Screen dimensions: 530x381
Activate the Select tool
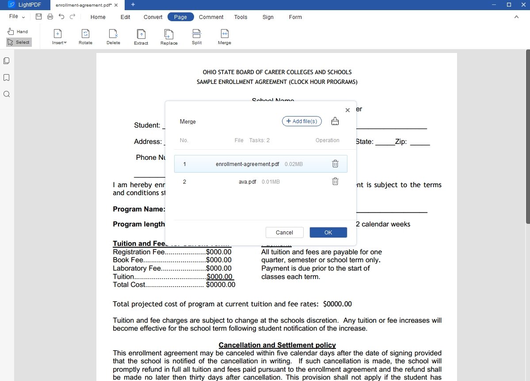tap(19, 42)
